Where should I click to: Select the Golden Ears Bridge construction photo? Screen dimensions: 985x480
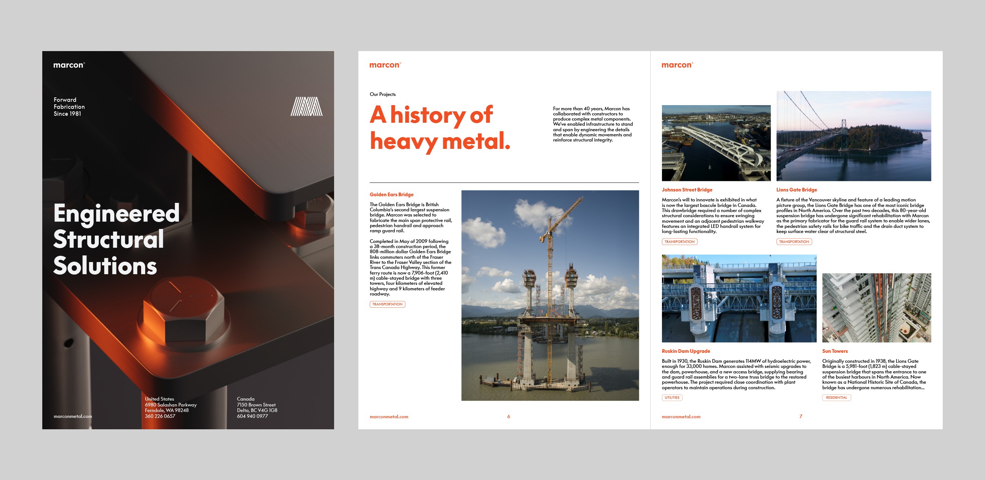point(549,295)
